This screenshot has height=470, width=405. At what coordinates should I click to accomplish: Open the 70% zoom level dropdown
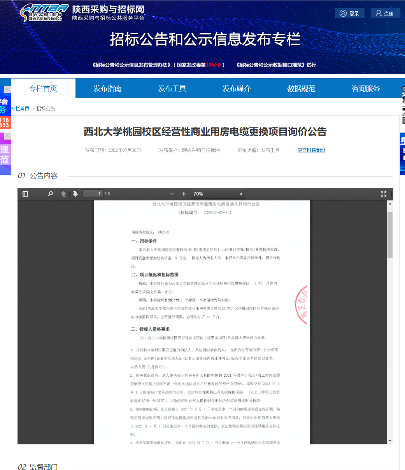(x=218, y=194)
